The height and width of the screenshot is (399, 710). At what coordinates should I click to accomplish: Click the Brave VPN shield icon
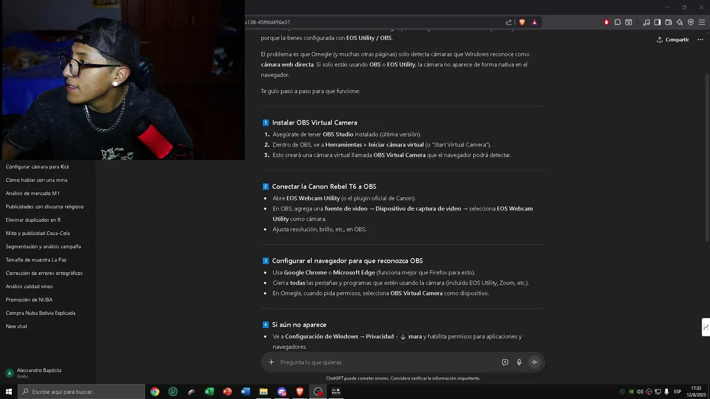pyautogui.click(x=691, y=22)
